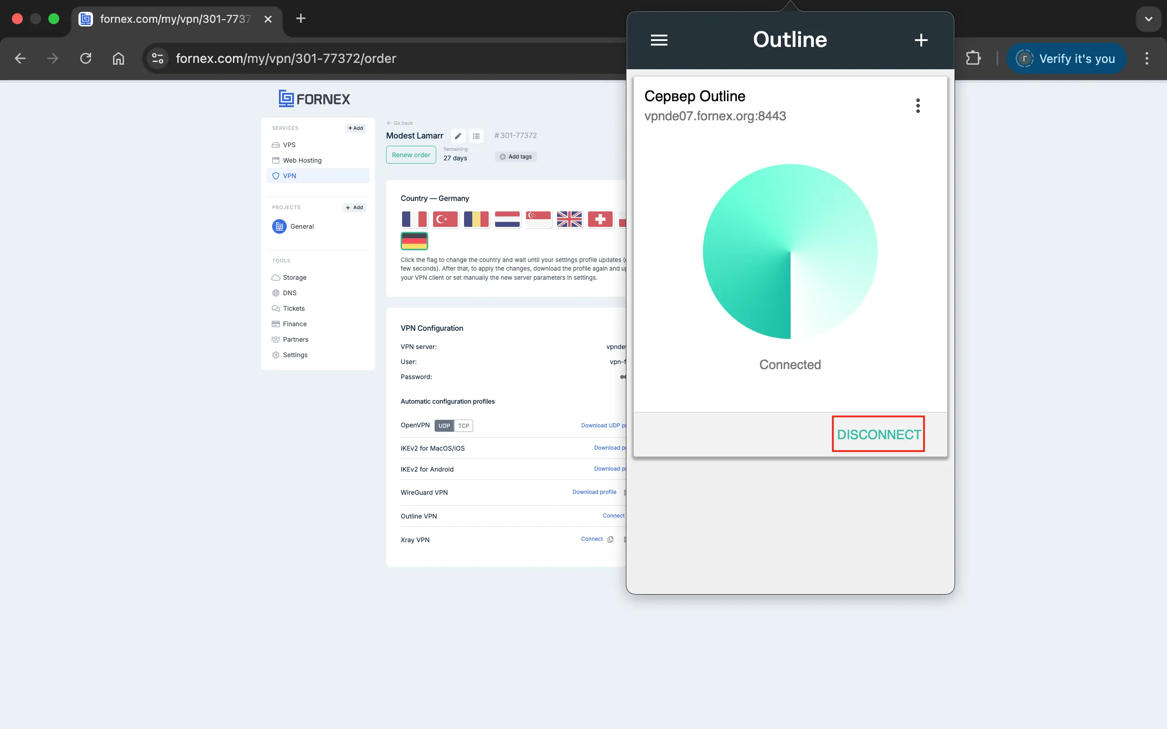The height and width of the screenshot is (729, 1167).
Task: Open Finance in the sidebar
Action: click(x=289, y=323)
